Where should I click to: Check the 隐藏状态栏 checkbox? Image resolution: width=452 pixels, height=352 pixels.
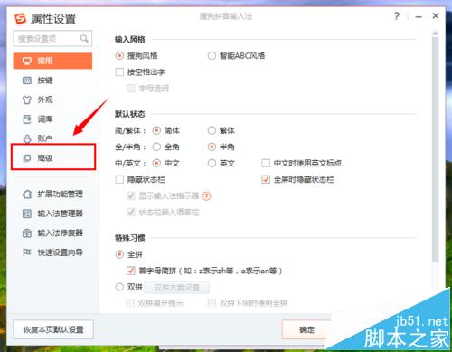119,180
